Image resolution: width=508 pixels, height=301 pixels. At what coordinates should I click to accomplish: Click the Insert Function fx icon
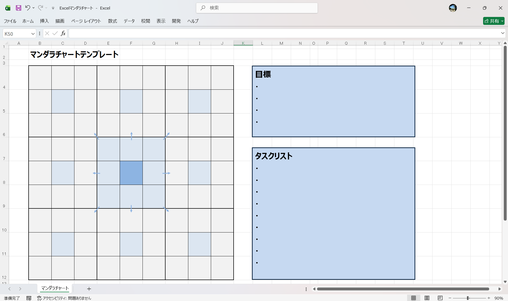(63, 33)
